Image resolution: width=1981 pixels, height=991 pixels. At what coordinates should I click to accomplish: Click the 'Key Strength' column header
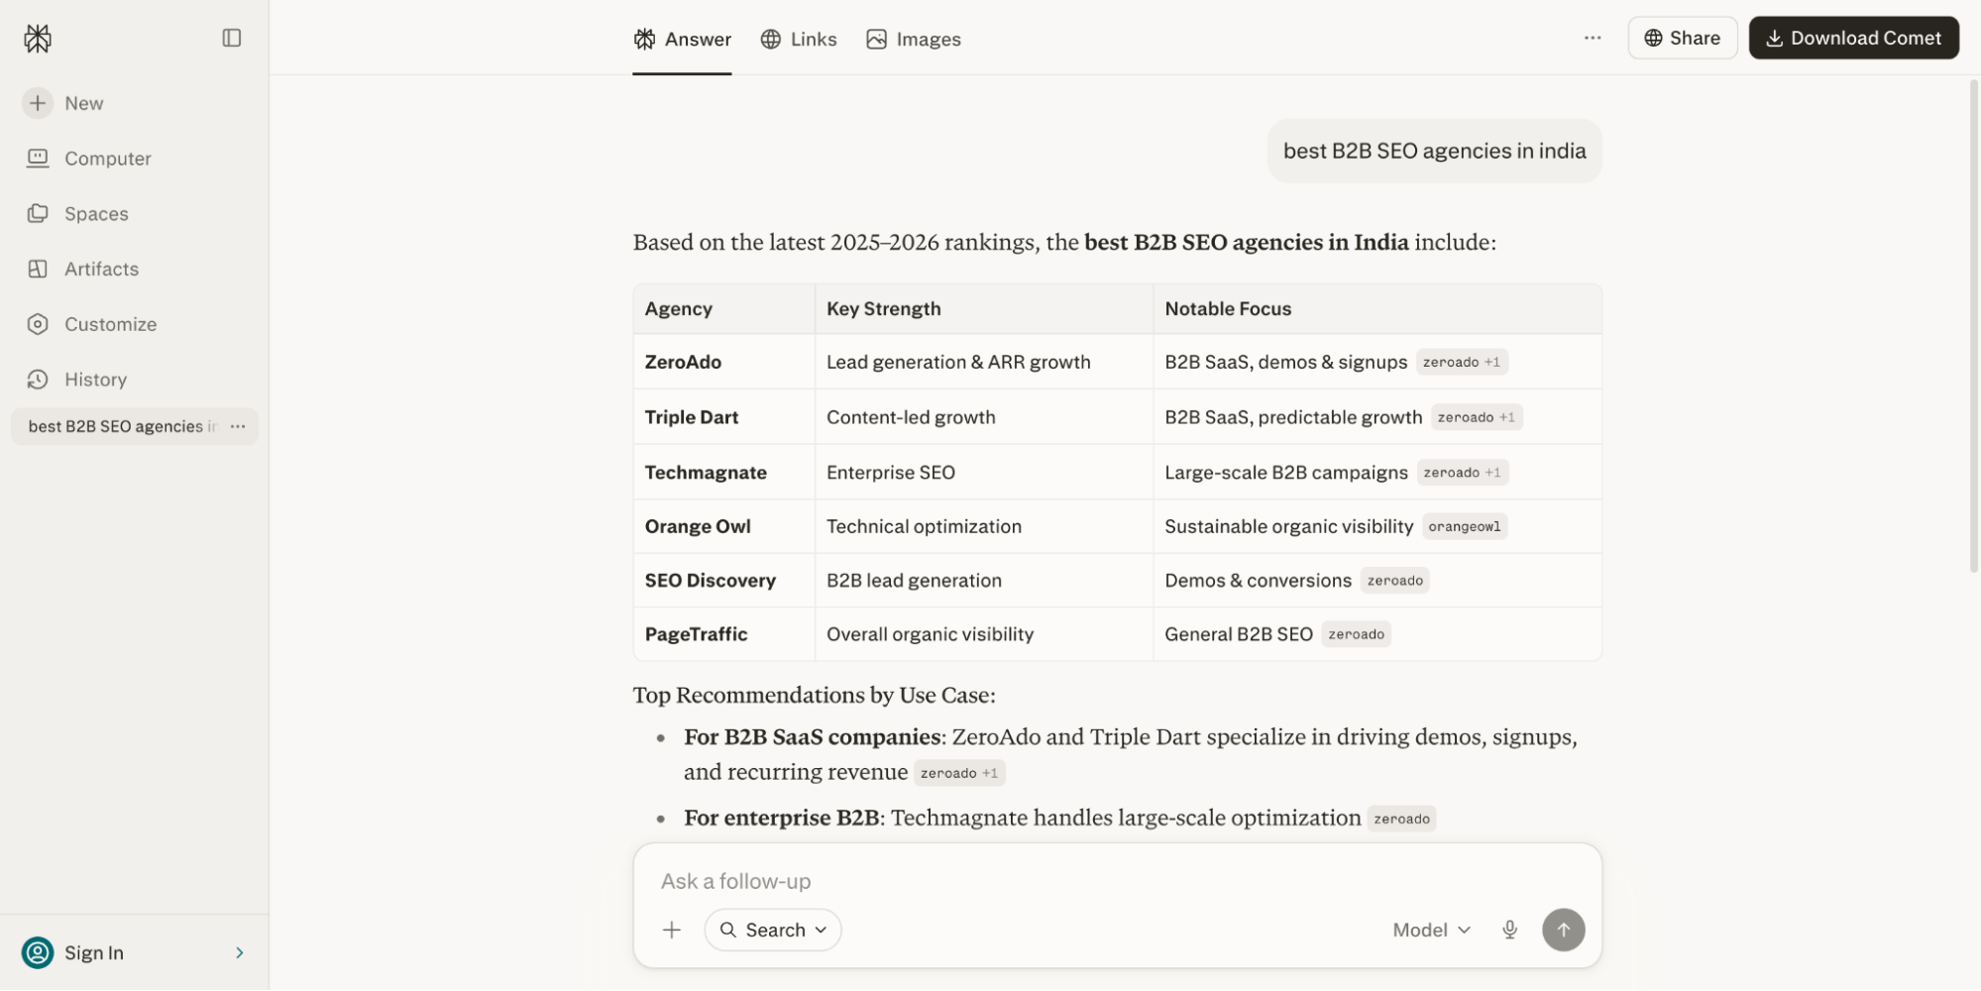[984, 309]
